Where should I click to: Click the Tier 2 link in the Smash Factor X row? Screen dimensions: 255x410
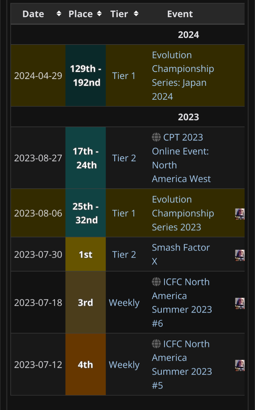tap(124, 255)
